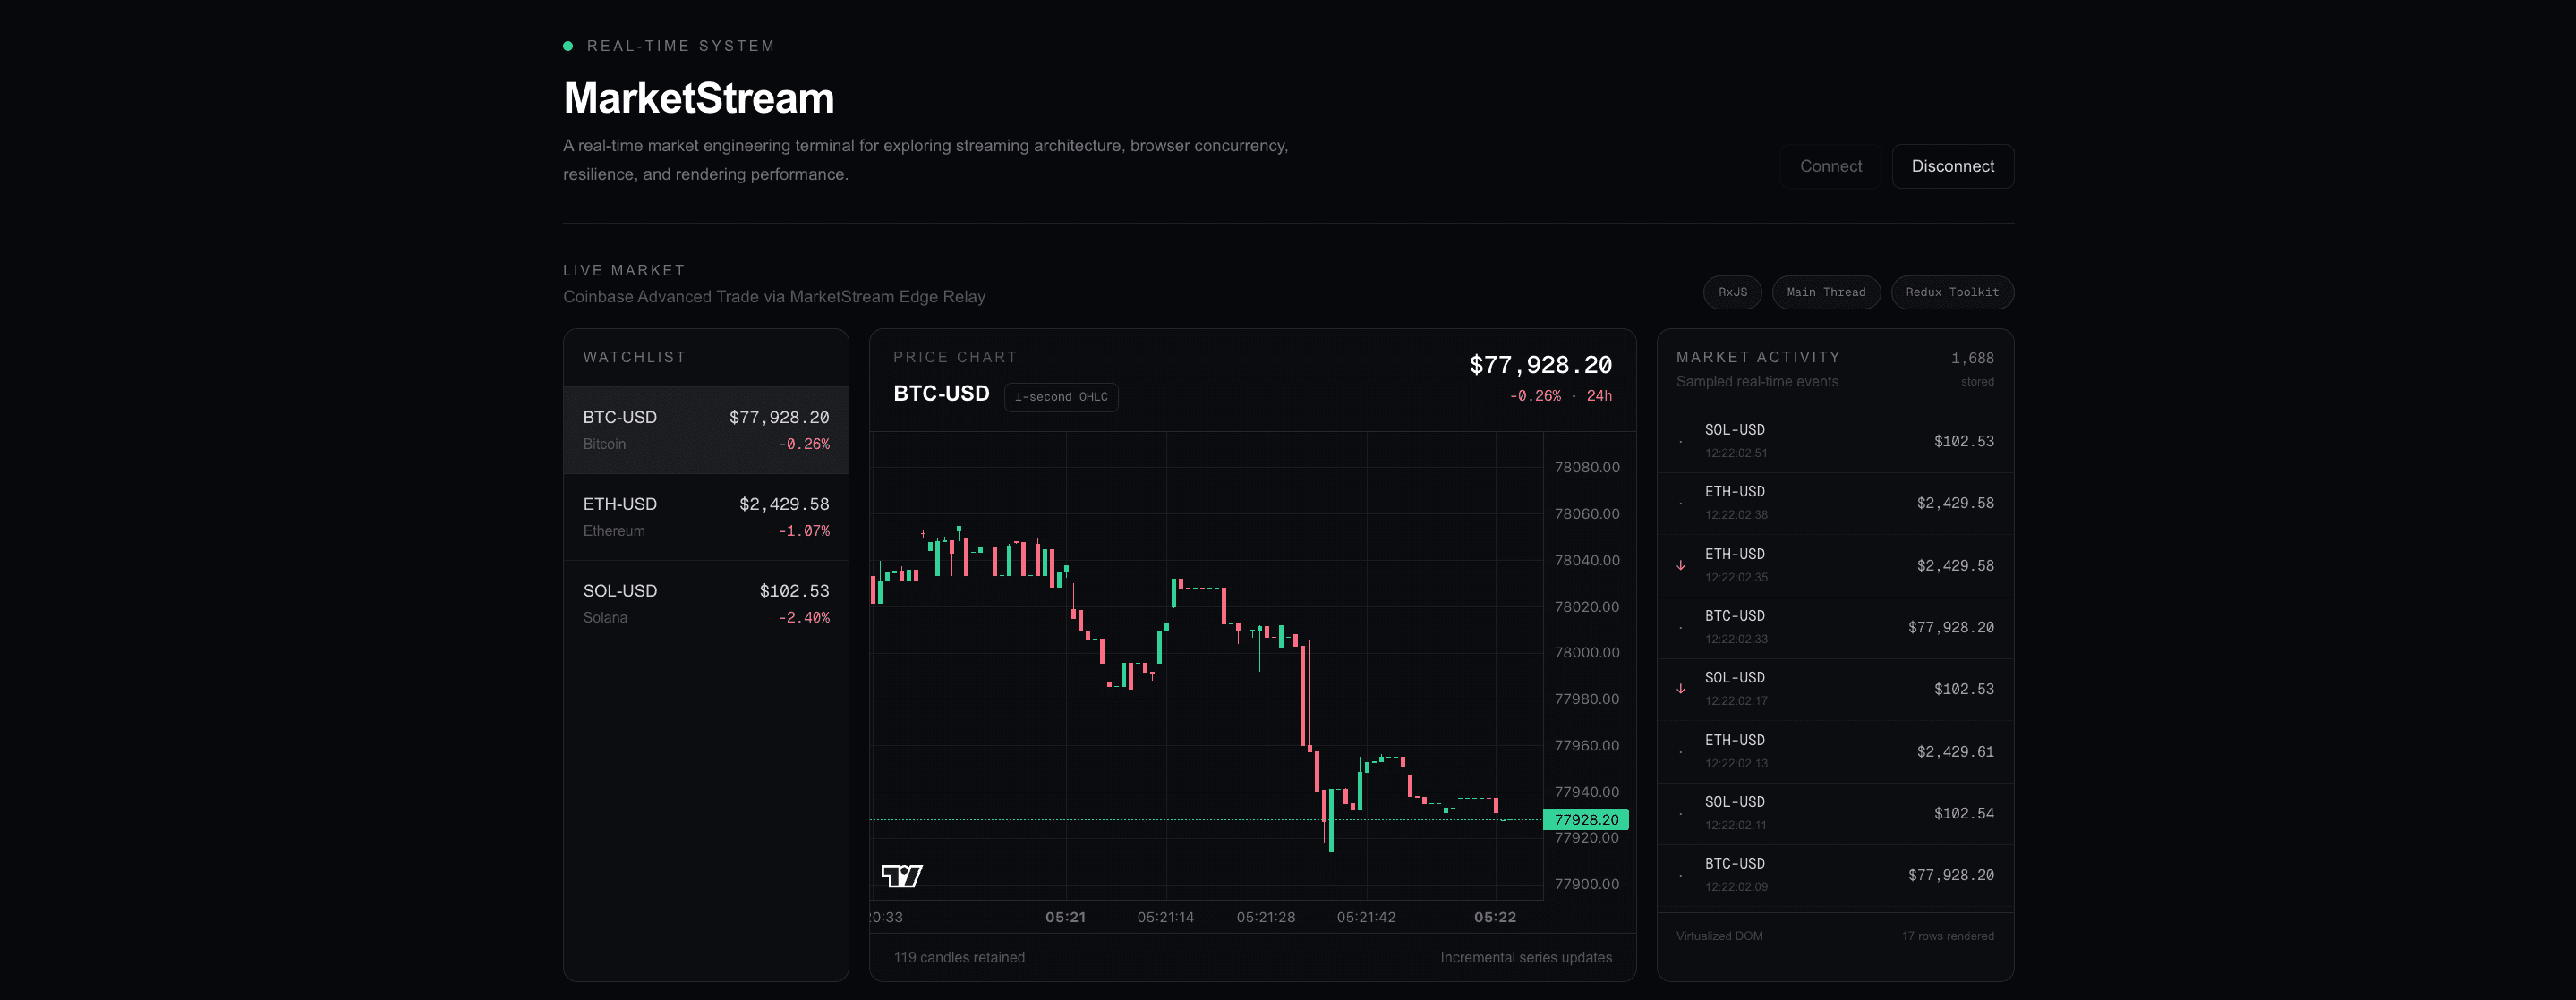
Task: Open the SOL-USD event at 12:22:02.51
Action: click(x=1835, y=441)
